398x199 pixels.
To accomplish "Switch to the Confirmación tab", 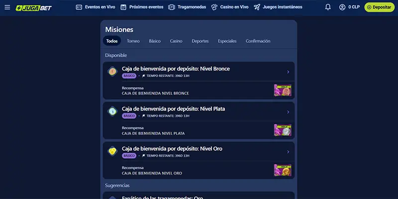I will (258, 41).
